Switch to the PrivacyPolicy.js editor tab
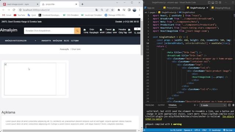The height and width of the screenshot is (132, 235). point(172,8)
